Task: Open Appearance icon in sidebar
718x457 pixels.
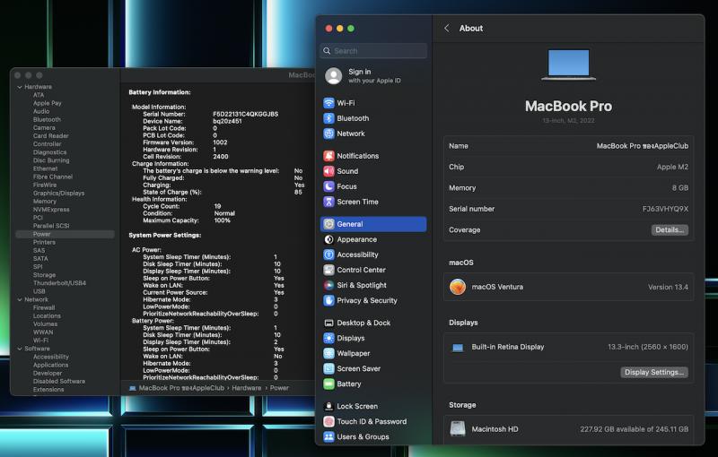Action: [328, 239]
